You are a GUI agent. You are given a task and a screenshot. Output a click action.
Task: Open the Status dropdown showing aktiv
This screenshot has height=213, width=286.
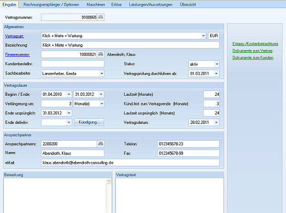pyautogui.click(x=216, y=64)
